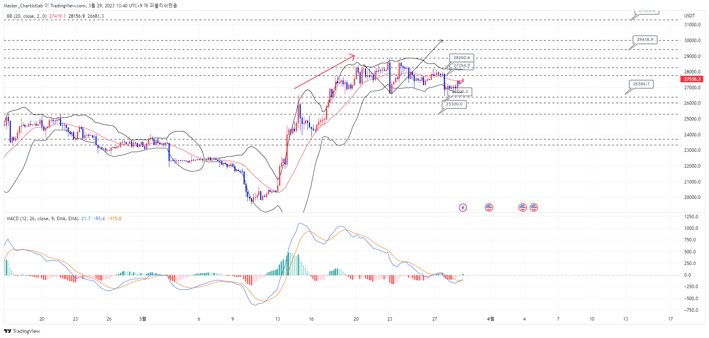The height and width of the screenshot is (338, 709).
Task: Click the MACD (12, 26, close, 9, EMA, EMA) legend
Action: (43, 219)
